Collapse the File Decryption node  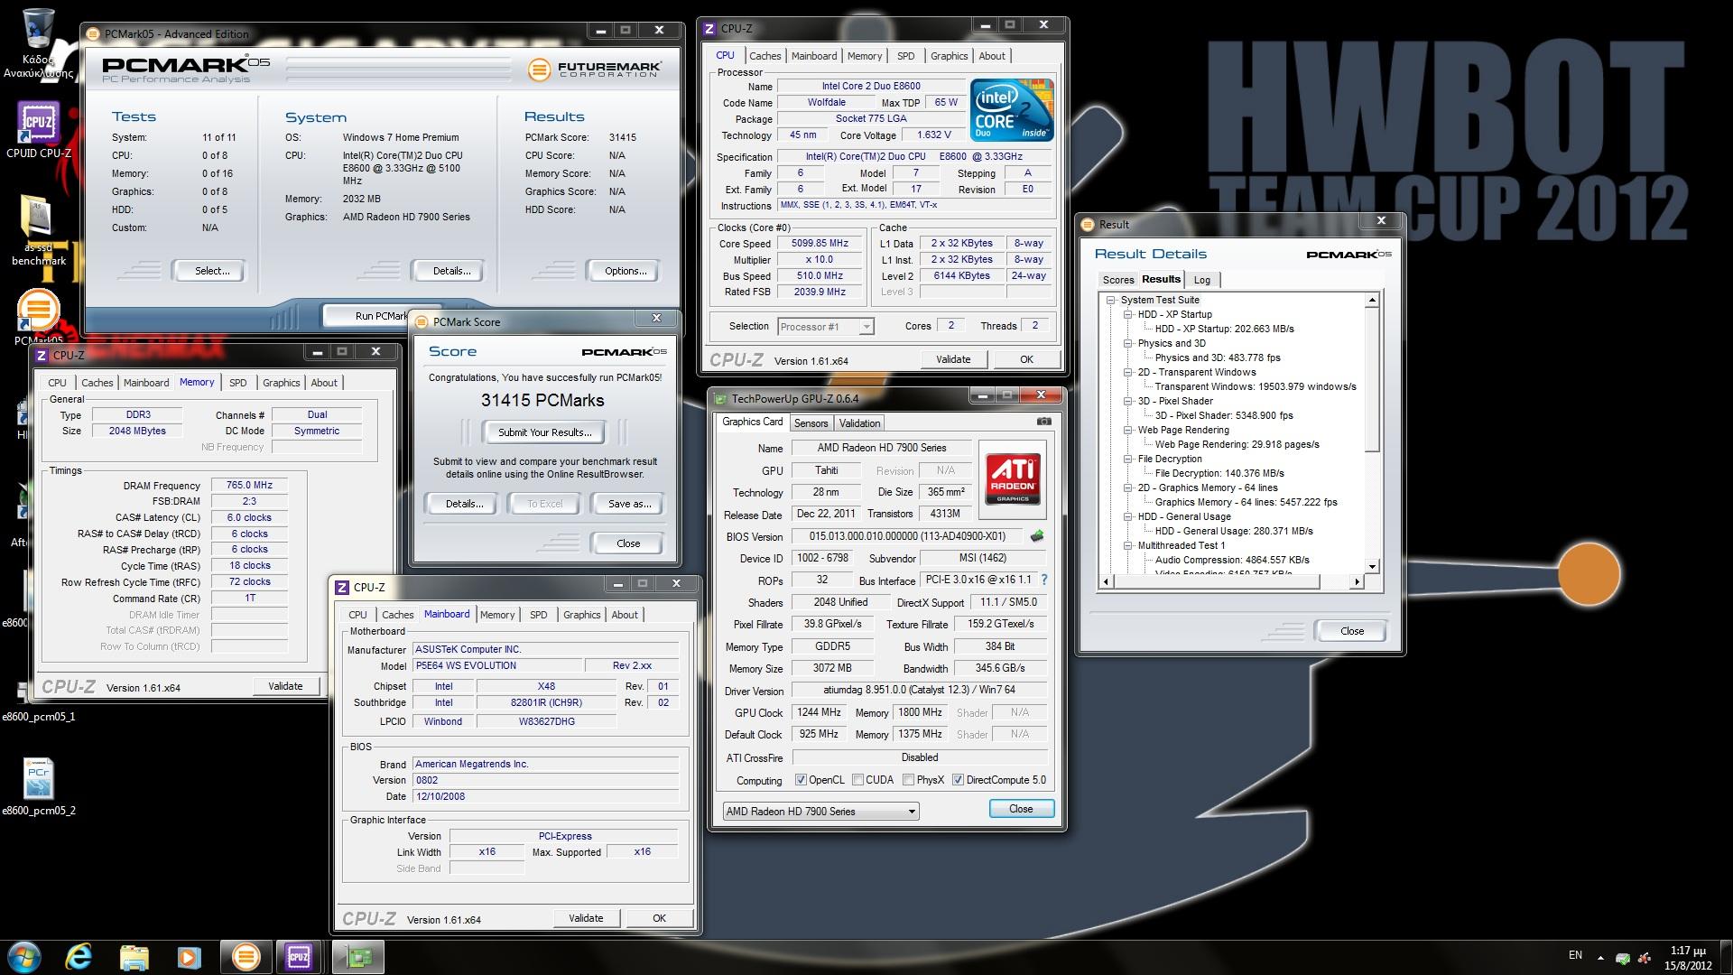click(x=1127, y=459)
